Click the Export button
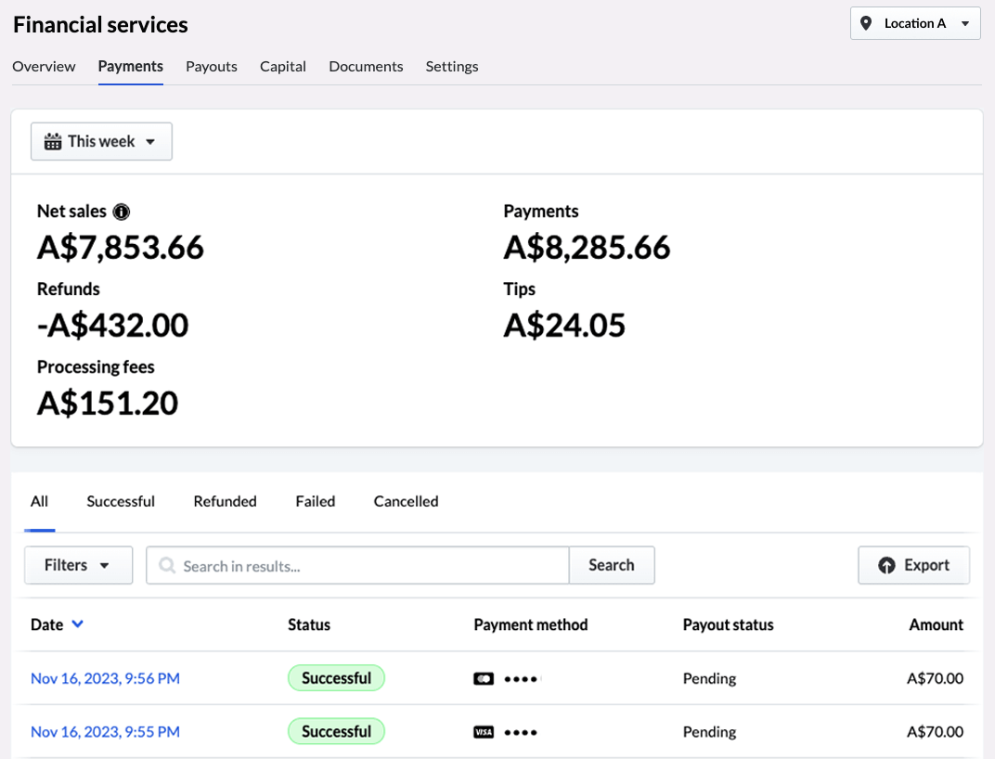This screenshot has height=759, width=995. pos(913,564)
